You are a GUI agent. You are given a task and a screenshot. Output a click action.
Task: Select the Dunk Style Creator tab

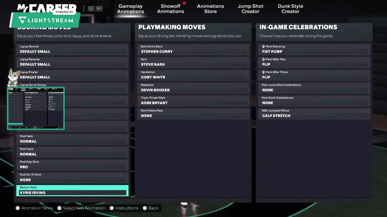290,9
